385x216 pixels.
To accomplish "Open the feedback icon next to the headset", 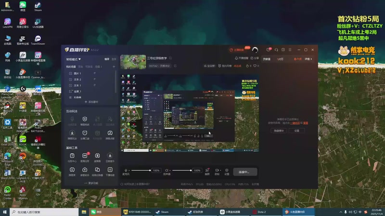I will click(283, 50).
